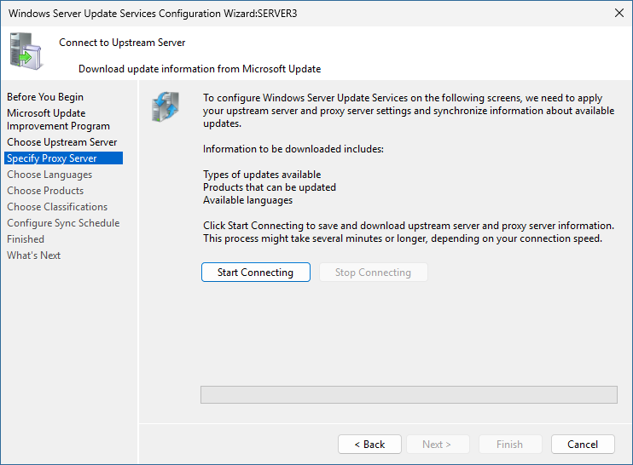Click the server sync icon with blue arrows

(x=166, y=106)
